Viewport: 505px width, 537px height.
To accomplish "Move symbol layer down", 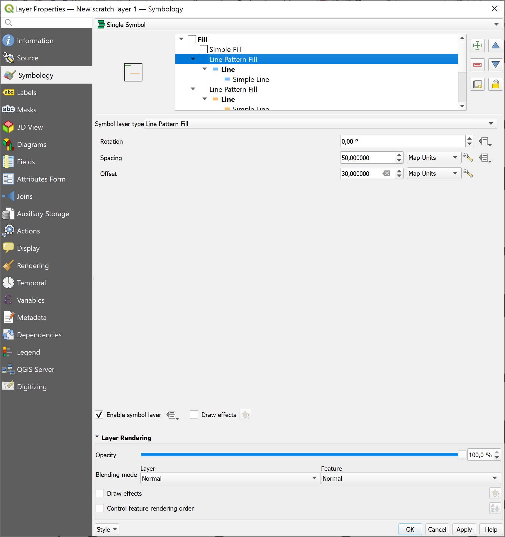I will tap(495, 65).
